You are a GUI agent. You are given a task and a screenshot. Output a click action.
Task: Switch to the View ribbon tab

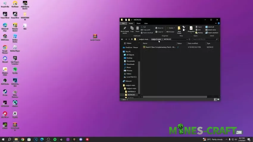[x=146, y=23]
